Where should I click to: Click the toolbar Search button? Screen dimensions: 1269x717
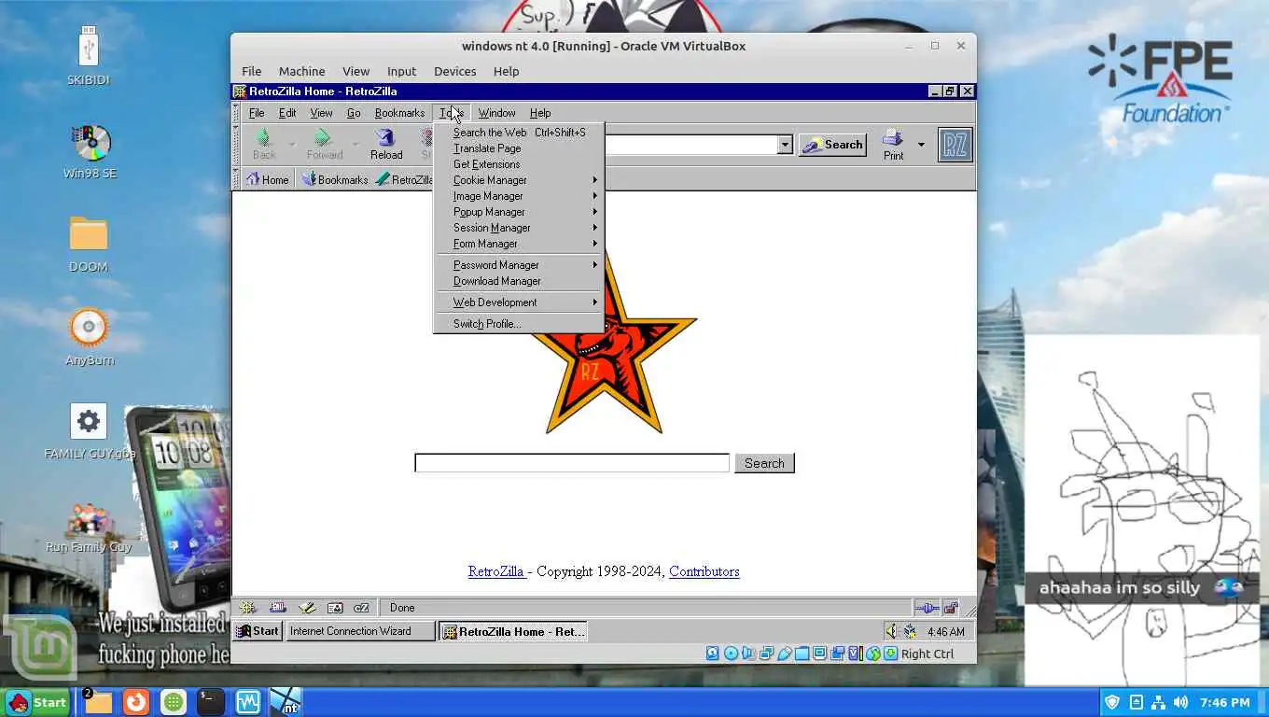pyautogui.click(x=833, y=145)
